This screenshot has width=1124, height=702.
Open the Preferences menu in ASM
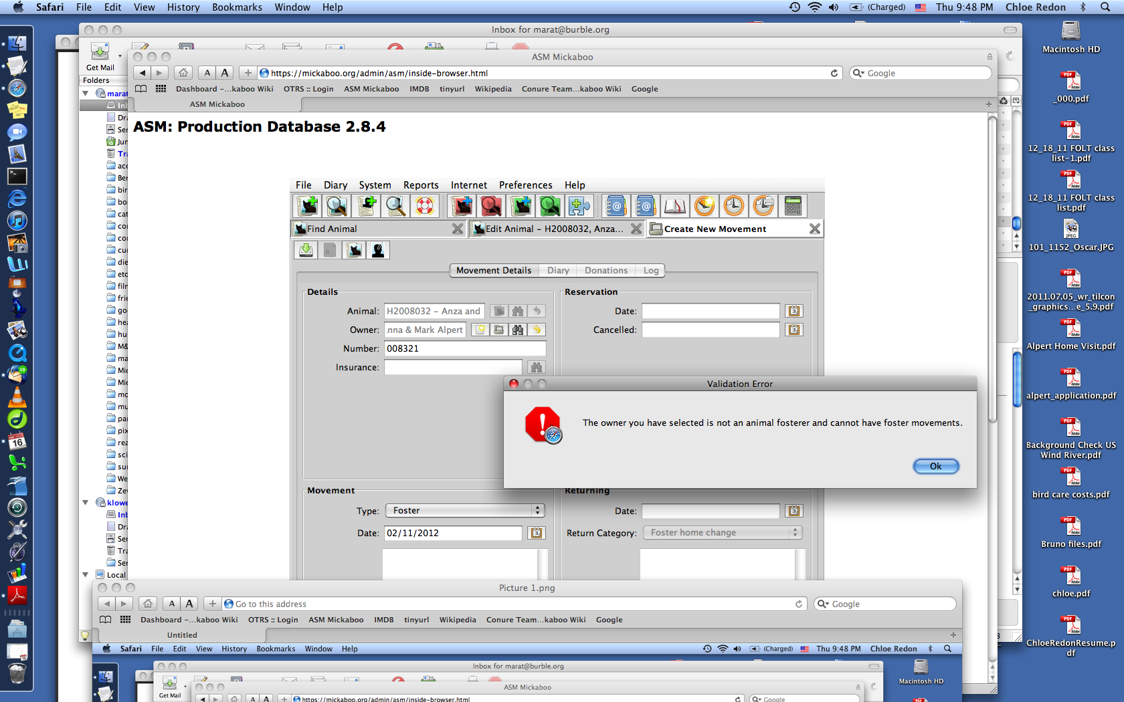click(x=525, y=185)
